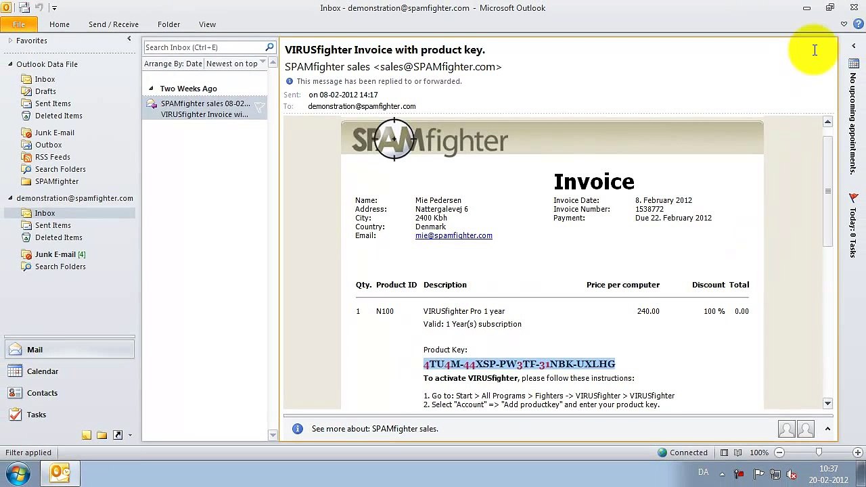This screenshot has width=866, height=487.
Task: Open the Junk E-mail folder under Outlook Data File
Action: point(55,133)
